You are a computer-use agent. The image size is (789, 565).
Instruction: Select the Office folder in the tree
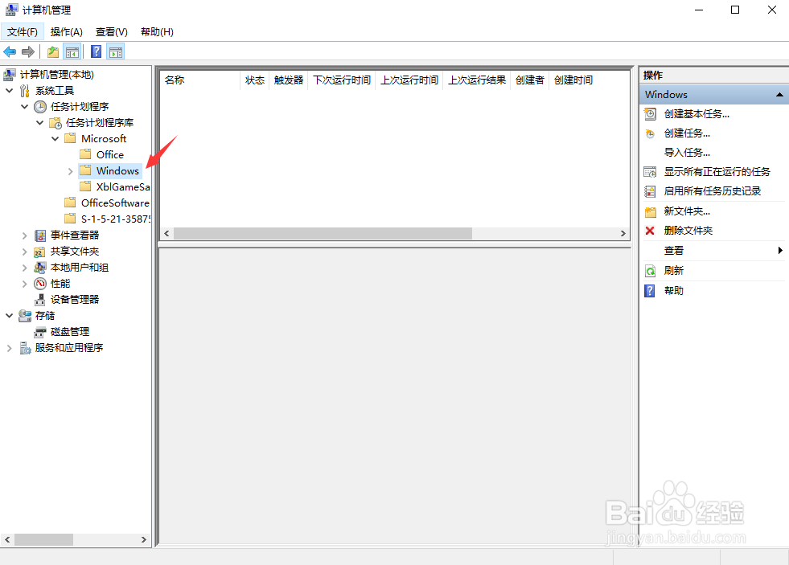pos(109,155)
